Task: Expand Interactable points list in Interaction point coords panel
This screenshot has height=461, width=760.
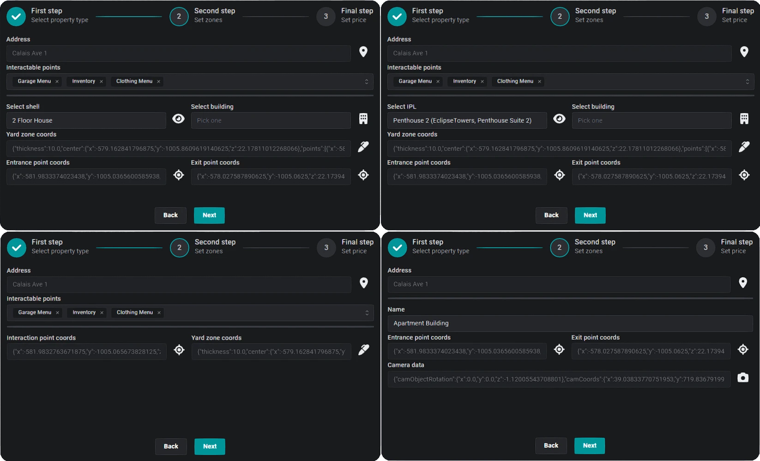Action: click(x=367, y=313)
